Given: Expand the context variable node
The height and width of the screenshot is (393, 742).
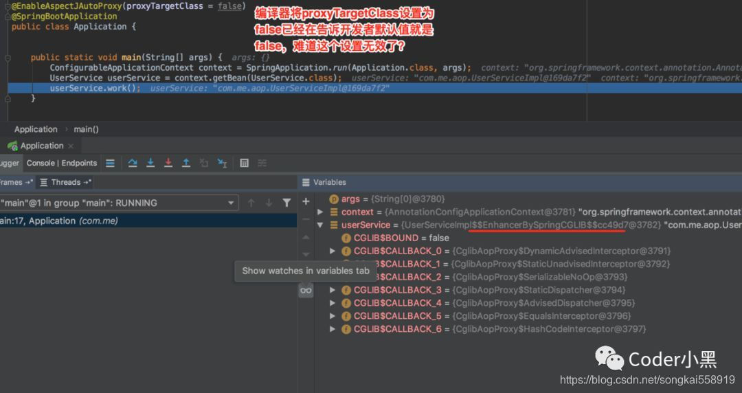Looking at the screenshot, I should (320, 212).
